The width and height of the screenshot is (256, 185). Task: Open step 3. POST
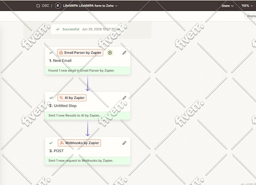pos(56,151)
